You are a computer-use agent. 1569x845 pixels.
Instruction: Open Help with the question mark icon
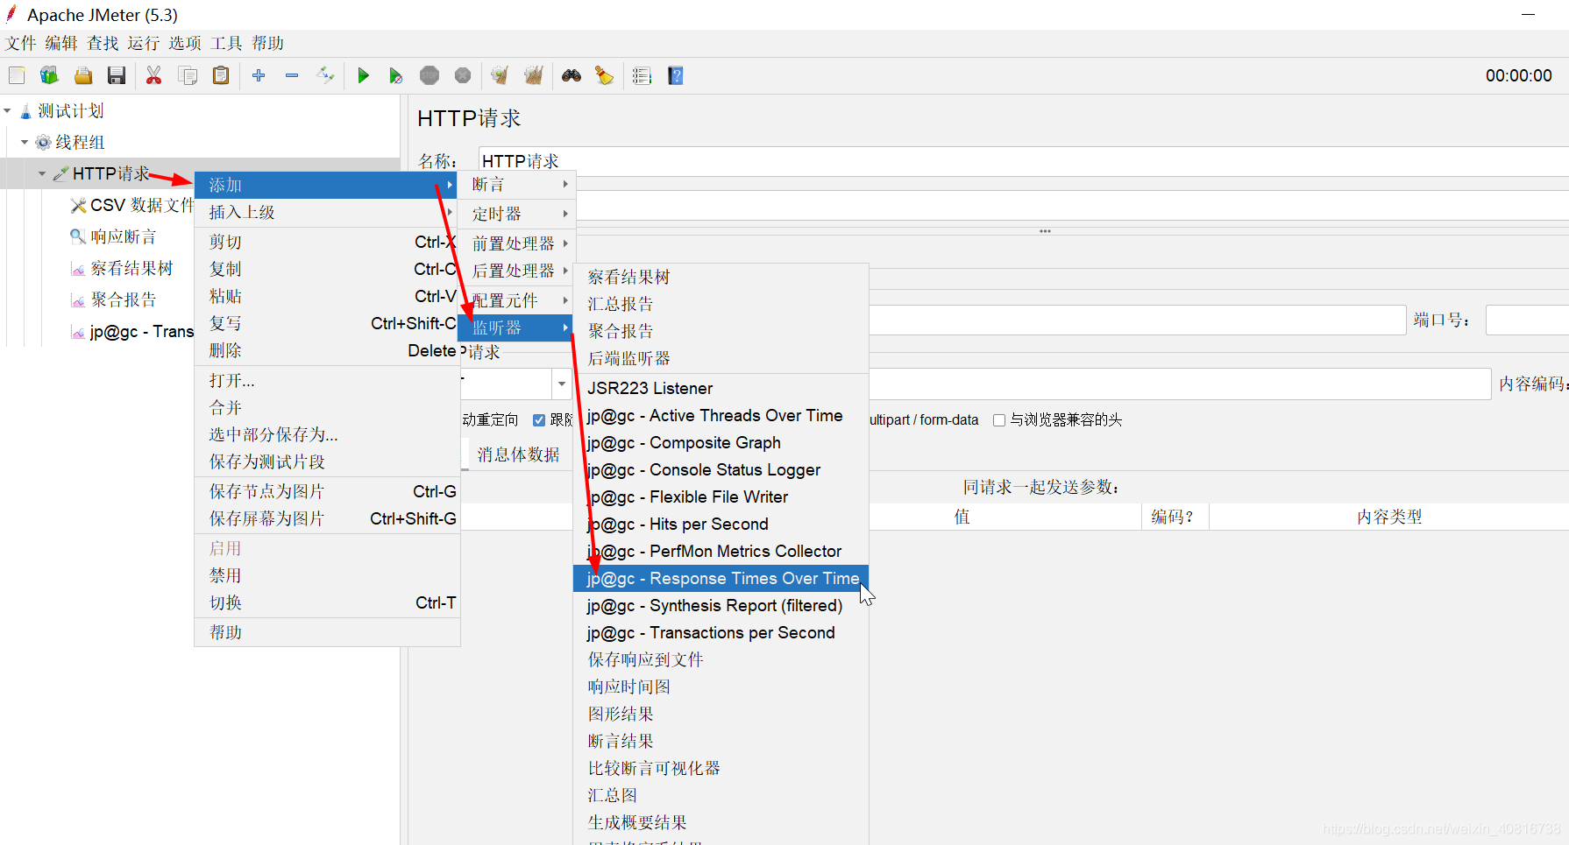pos(676,76)
